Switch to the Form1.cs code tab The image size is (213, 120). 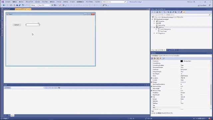click(x=7, y=9)
